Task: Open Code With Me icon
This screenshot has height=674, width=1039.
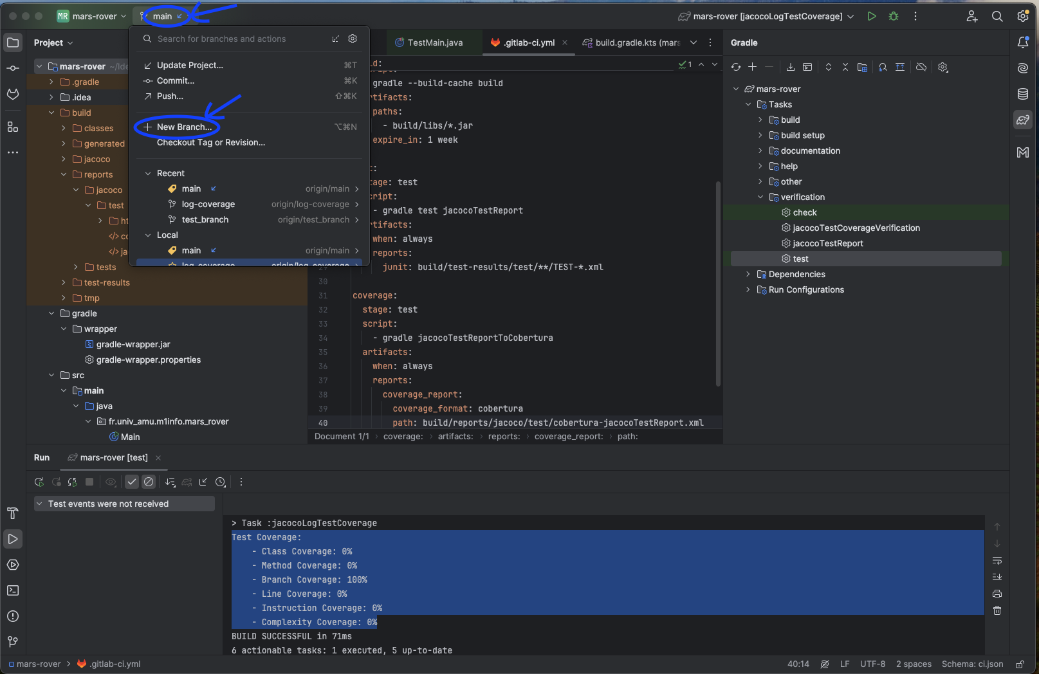Action: click(972, 16)
